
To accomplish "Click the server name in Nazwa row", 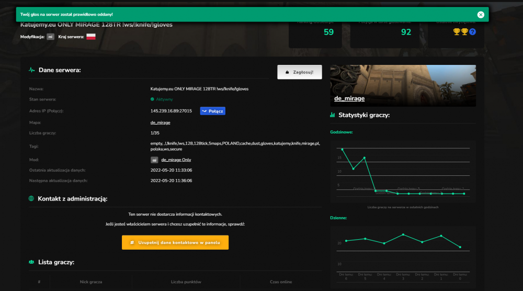I will [199, 89].
